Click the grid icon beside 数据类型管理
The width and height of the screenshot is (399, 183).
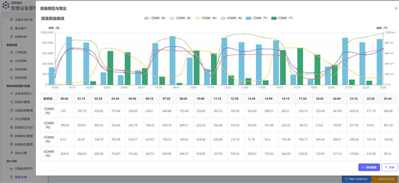[11, 144]
